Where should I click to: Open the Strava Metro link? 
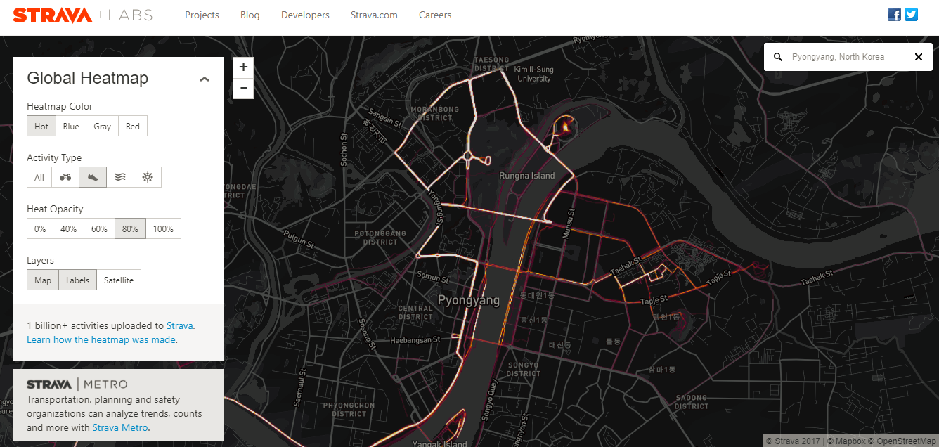(x=120, y=427)
